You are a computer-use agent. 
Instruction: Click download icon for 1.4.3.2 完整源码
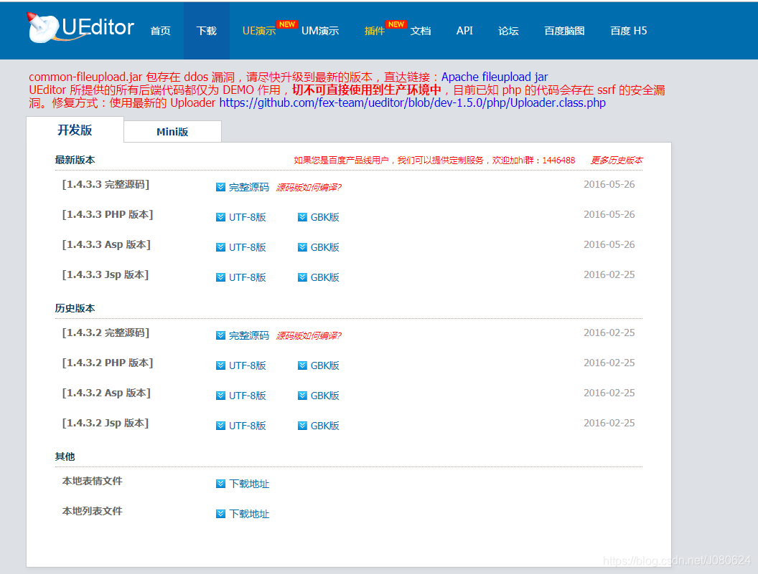(220, 335)
